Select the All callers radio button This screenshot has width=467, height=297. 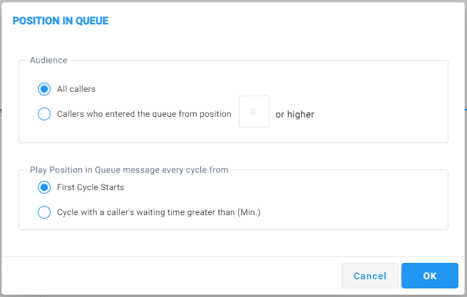point(44,89)
